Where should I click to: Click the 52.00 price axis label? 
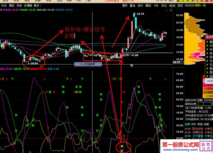(179, 15)
